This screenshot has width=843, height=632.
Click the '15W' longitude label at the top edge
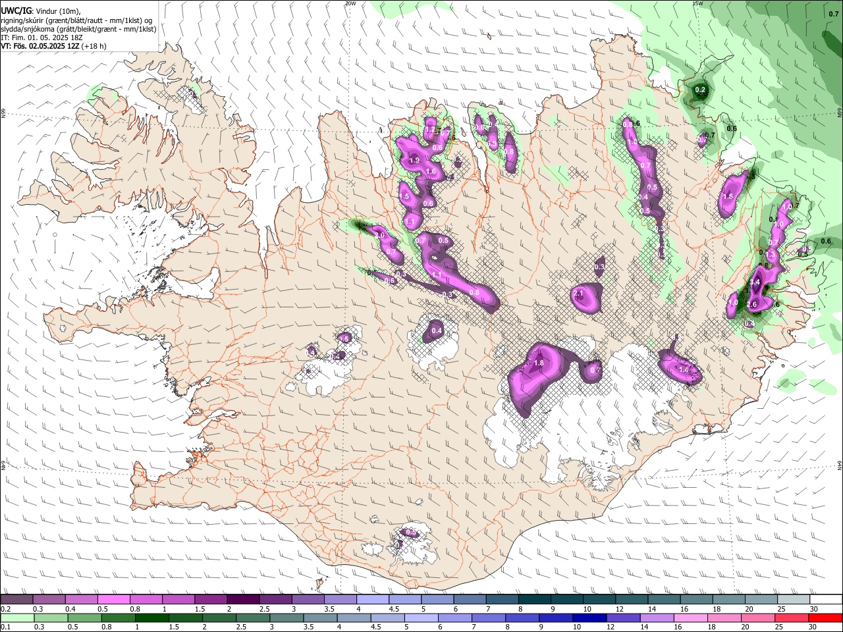tap(697, 3)
